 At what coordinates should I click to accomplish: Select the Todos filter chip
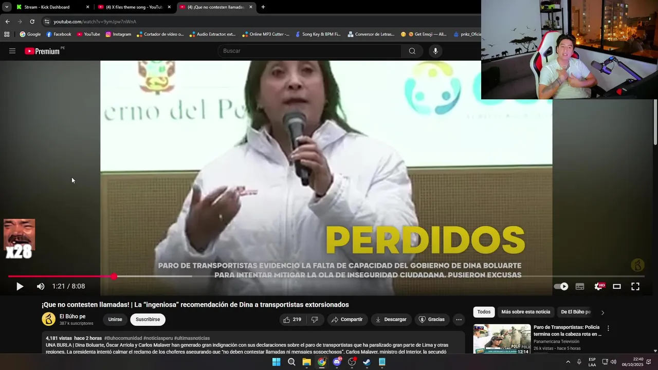pos(484,312)
